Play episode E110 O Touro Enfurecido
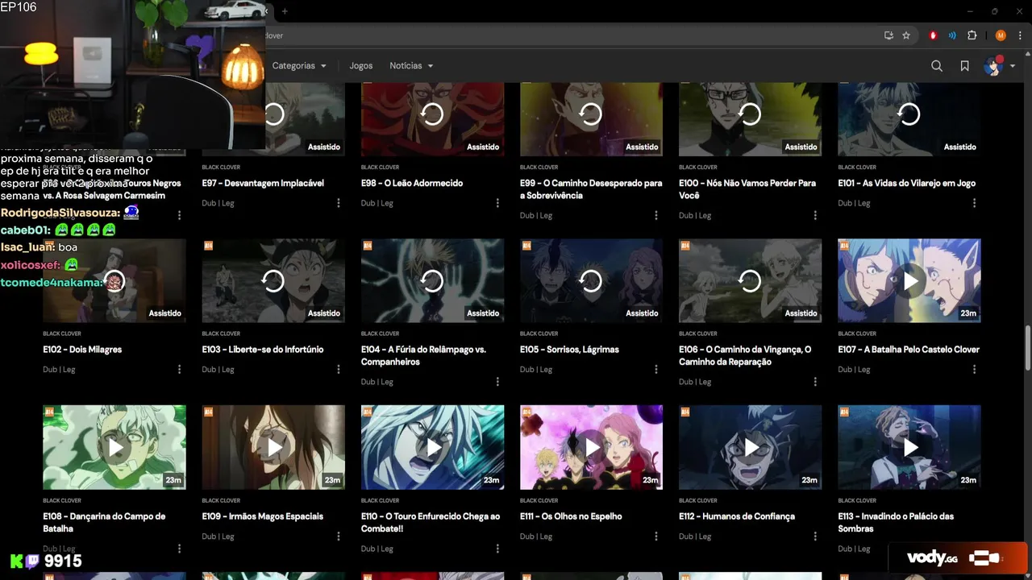 432,447
